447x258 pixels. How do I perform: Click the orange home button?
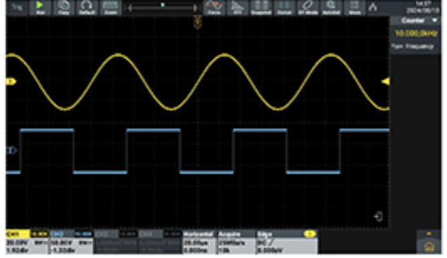[x=429, y=247]
